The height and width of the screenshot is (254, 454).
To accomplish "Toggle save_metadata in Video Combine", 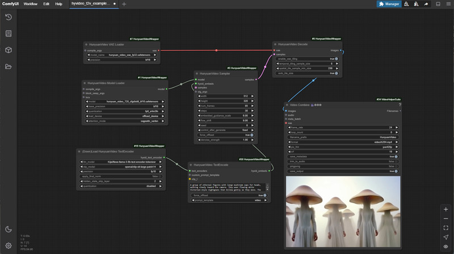I will (x=343, y=157).
